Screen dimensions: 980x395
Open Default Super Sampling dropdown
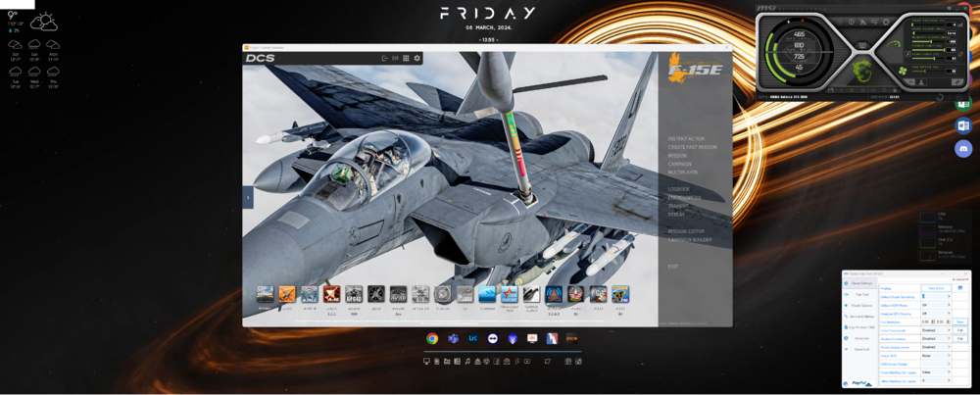936,297
